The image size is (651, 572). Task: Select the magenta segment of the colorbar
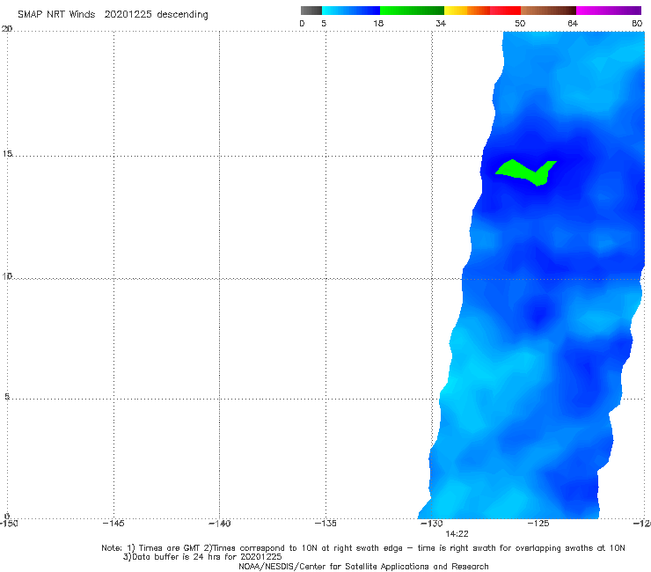coord(609,11)
